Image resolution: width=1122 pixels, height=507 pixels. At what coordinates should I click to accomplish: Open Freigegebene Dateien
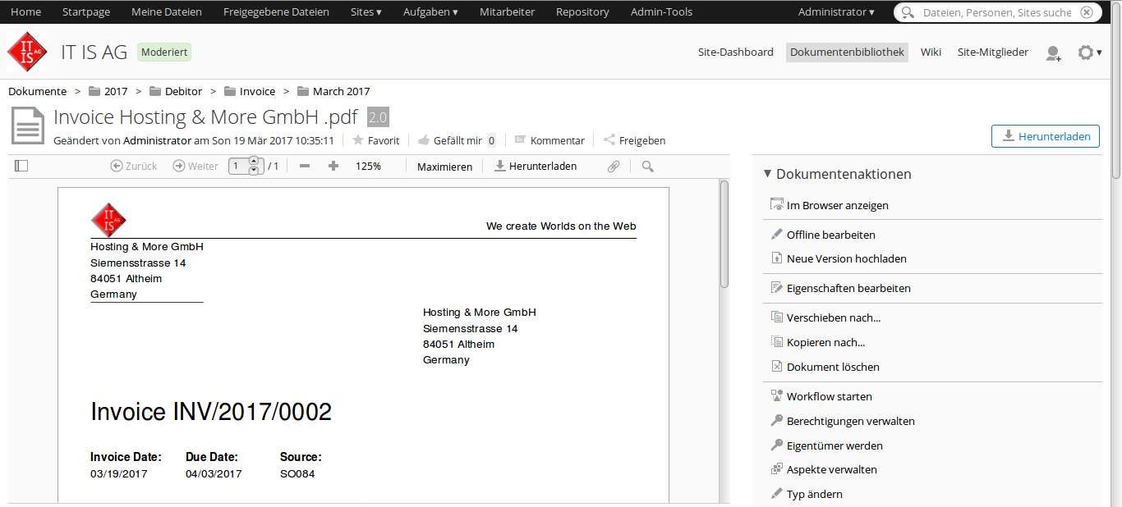[x=276, y=12]
